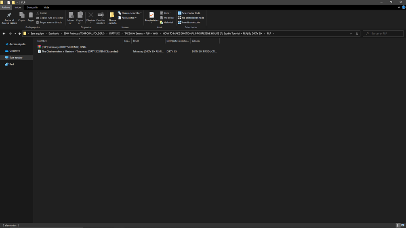406x228 pixels.
Task: Pin folder to Quick Access (Anclar al Acceso rápido)
Action: (9, 18)
